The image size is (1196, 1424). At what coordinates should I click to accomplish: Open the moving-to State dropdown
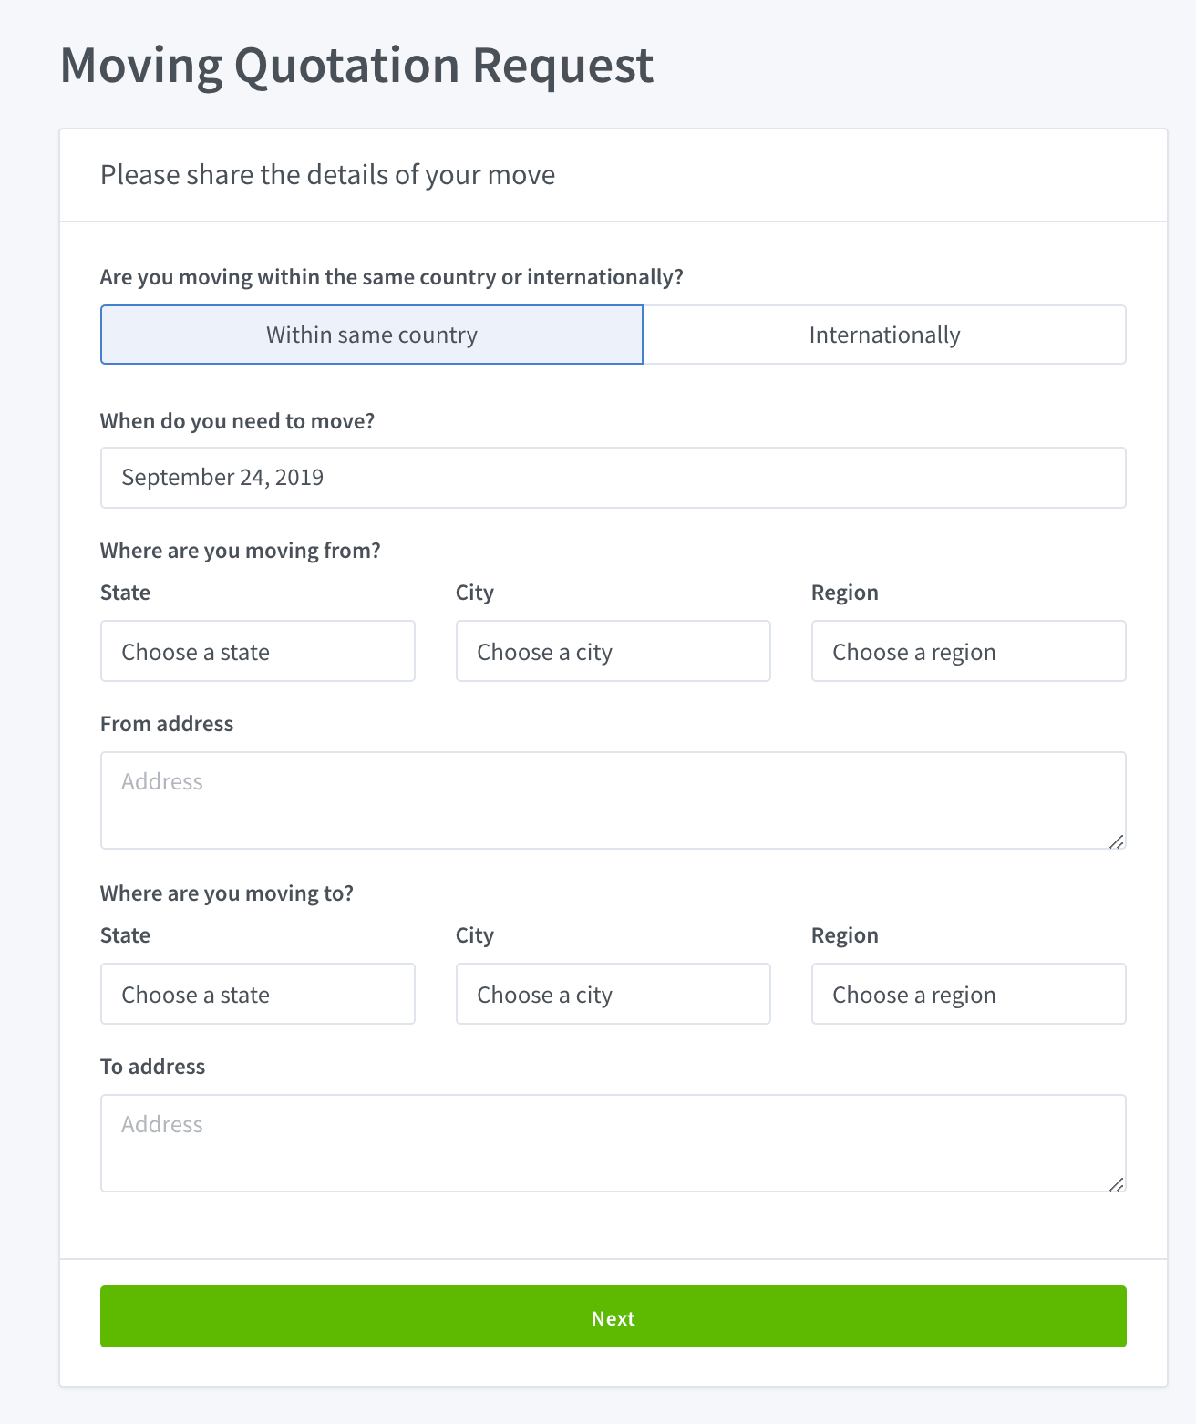pyautogui.click(x=257, y=994)
